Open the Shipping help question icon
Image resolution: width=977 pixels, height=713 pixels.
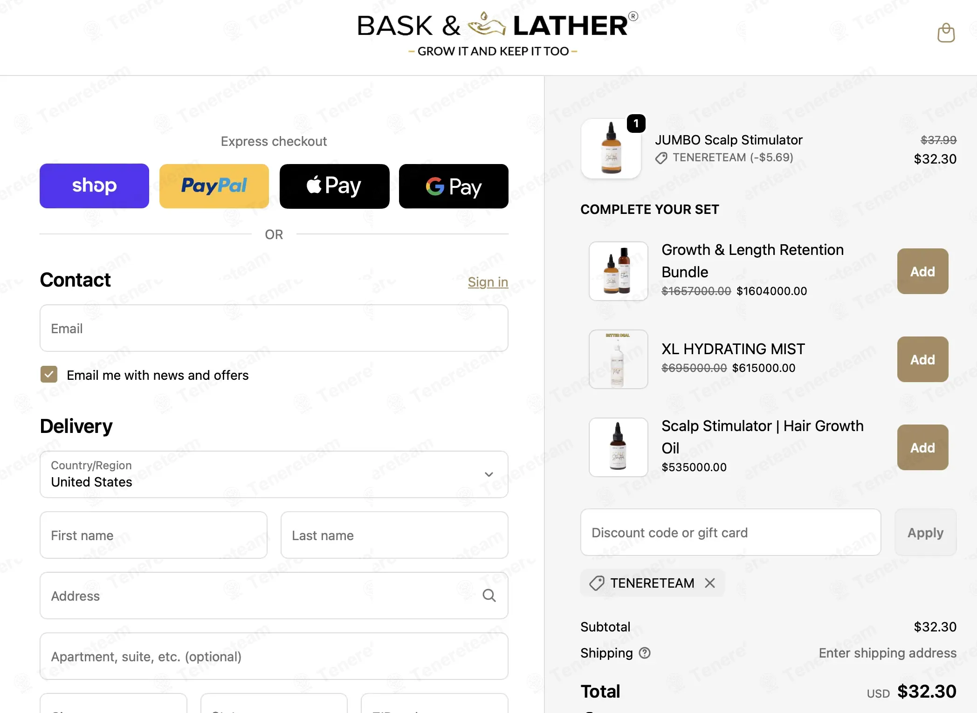[x=645, y=653]
